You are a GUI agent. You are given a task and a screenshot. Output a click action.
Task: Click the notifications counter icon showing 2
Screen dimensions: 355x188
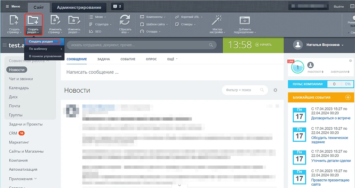click(x=118, y=7)
